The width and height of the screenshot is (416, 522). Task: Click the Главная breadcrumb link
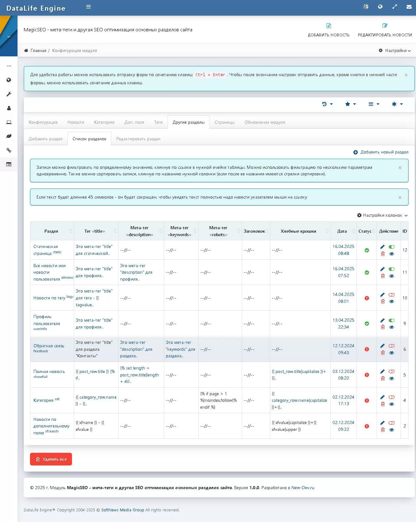38,50
